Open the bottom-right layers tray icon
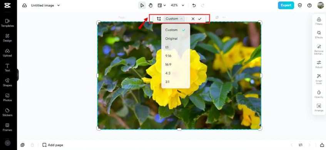326x150 pixels. point(322,145)
